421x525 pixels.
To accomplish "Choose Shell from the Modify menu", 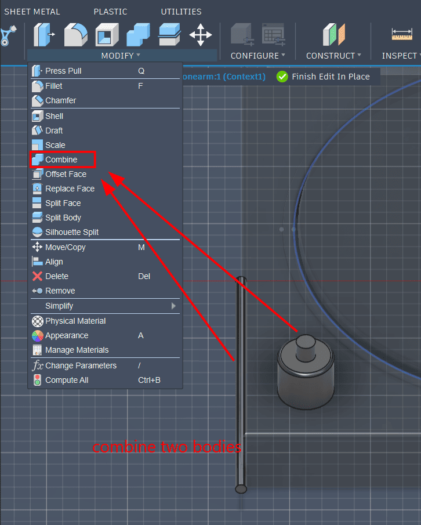I will pos(105,116).
